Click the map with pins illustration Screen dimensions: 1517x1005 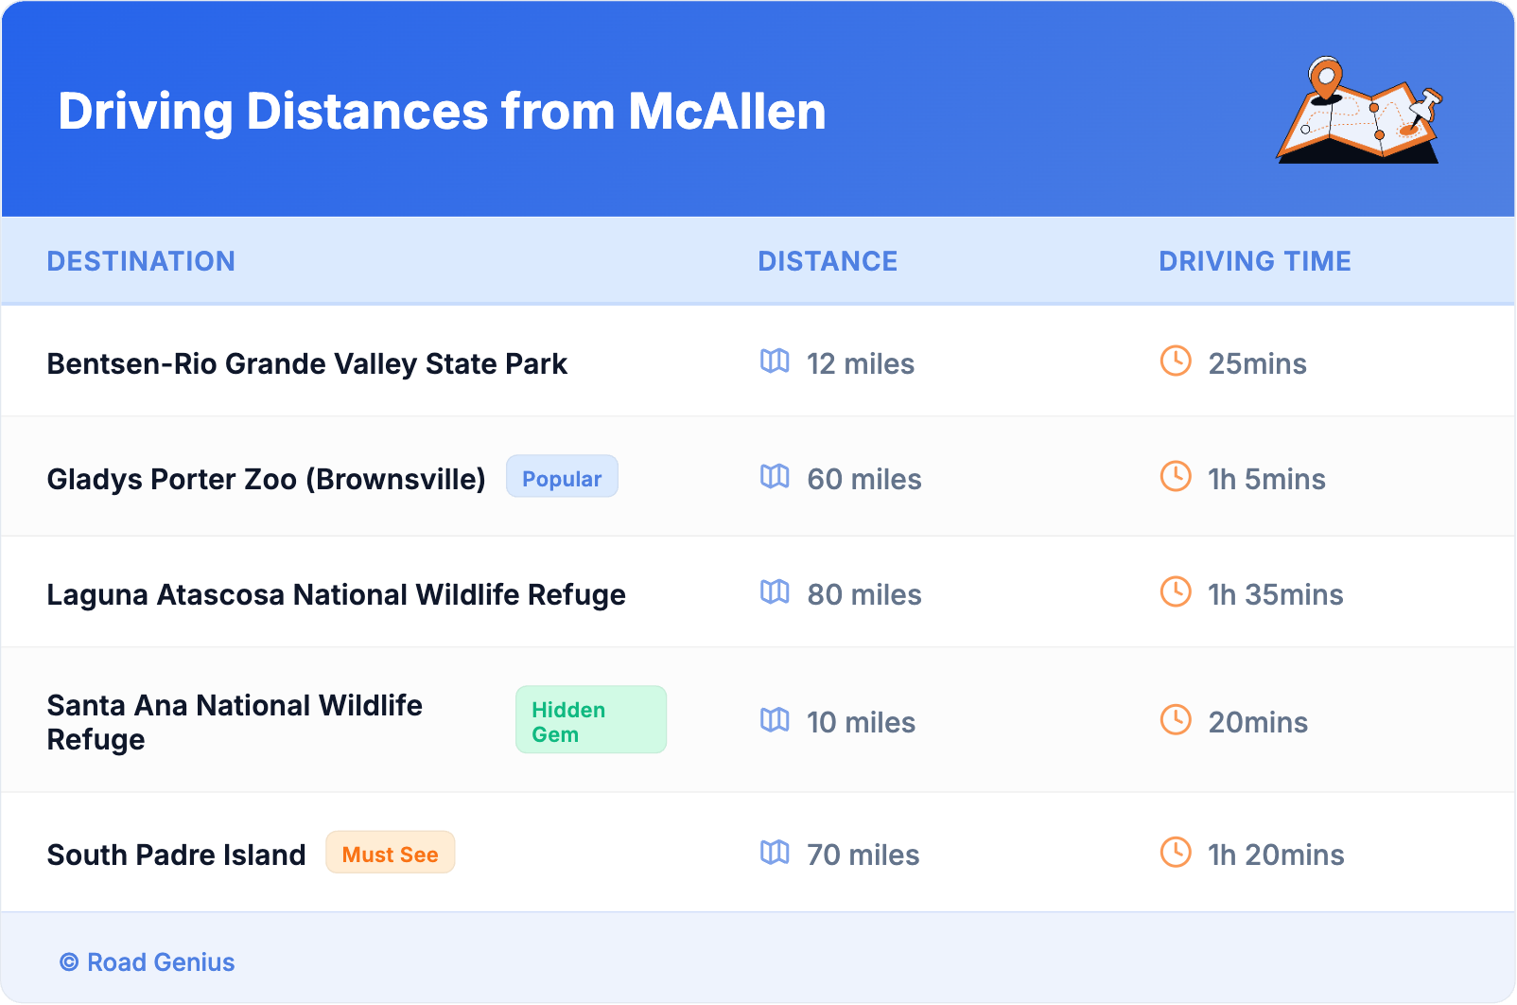tap(1359, 112)
